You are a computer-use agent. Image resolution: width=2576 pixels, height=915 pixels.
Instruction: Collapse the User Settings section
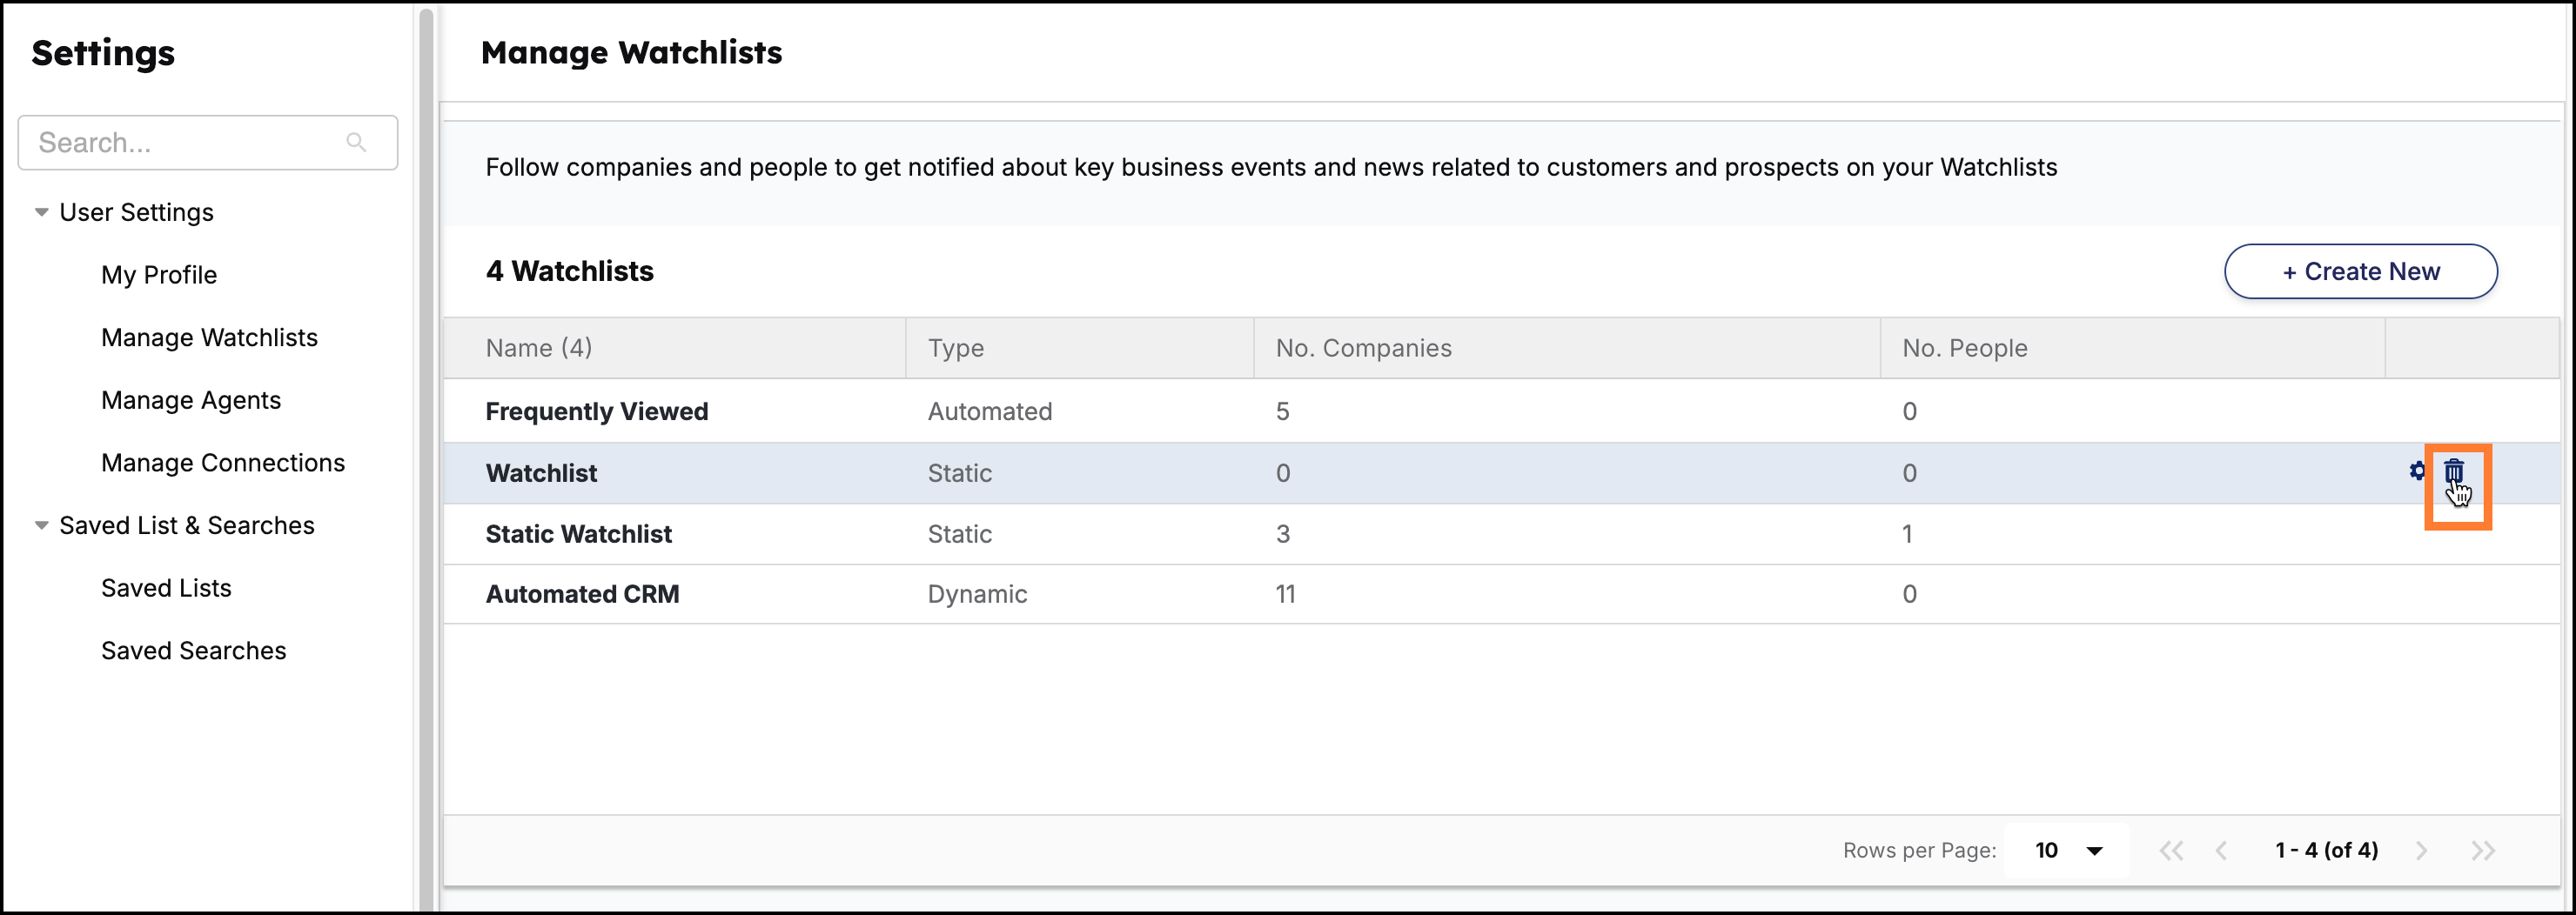point(41,211)
